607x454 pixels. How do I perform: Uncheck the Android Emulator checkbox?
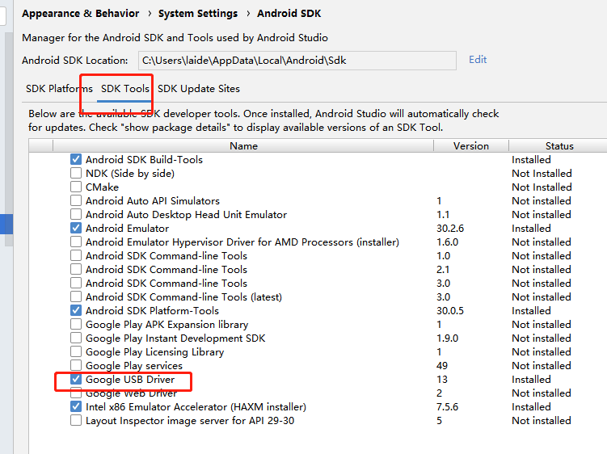(x=76, y=228)
